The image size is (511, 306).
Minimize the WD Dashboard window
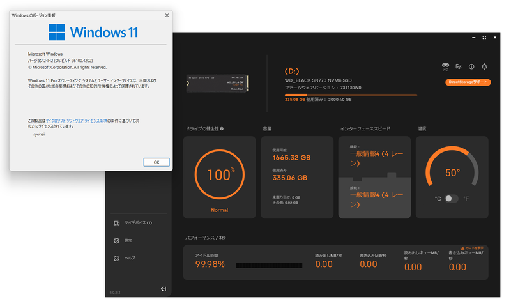click(x=473, y=38)
